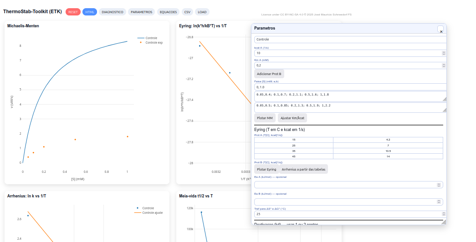Adjust Km A value with stepper
Image resolution: width=476 pixels, height=242 pixels.
coord(444,66)
